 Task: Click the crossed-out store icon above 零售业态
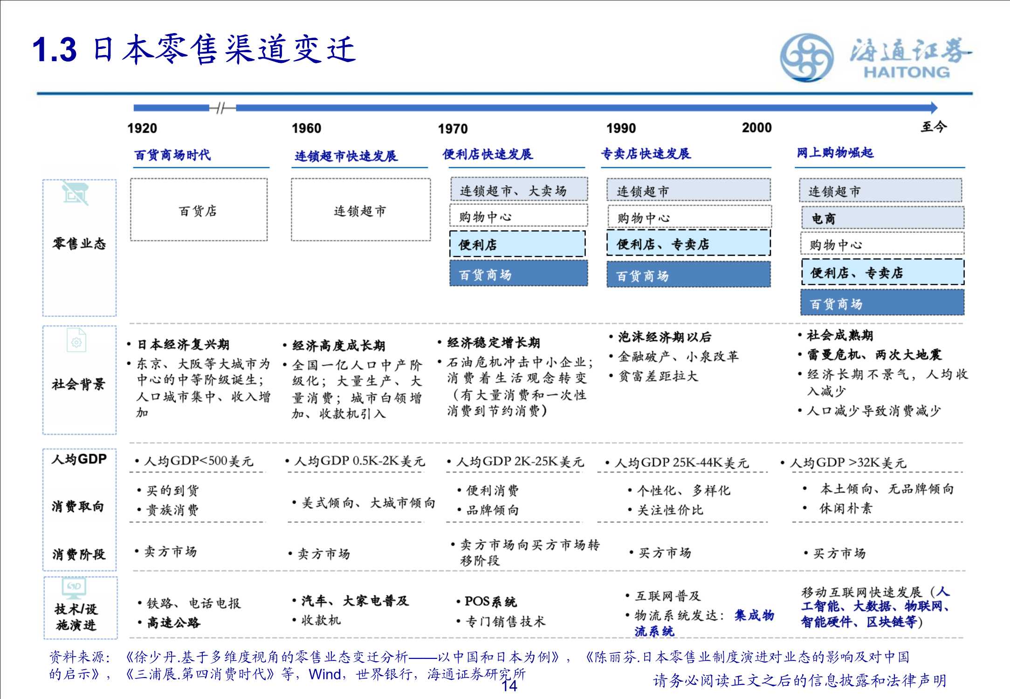tap(75, 193)
